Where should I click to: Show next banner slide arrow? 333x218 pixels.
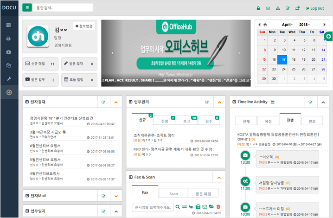[239, 53]
